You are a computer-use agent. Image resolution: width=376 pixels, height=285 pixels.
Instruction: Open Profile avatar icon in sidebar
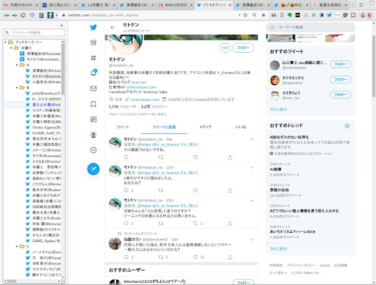pos(93,135)
